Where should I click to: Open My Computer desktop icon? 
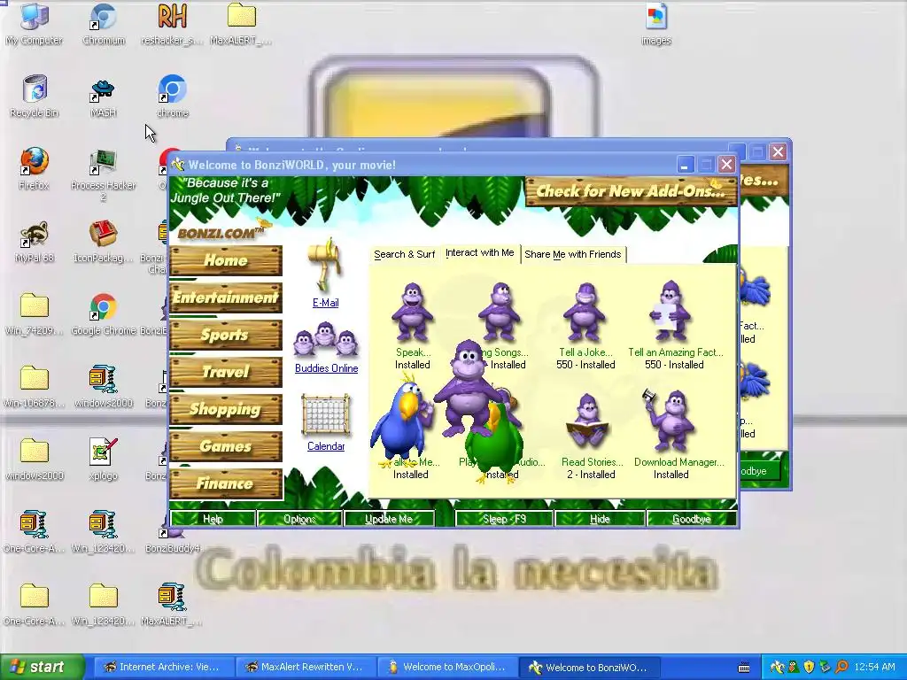[x=35, y=24]
